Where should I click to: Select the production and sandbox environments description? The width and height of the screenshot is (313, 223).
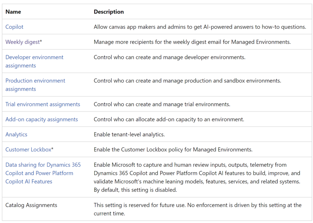187,81
